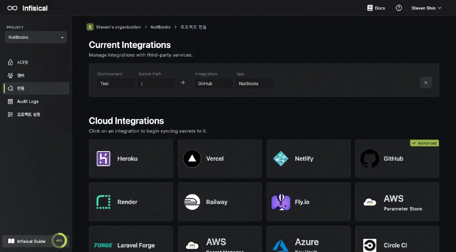
Task: Click the GitHub octocat logo
Action: tap(370, 158)
